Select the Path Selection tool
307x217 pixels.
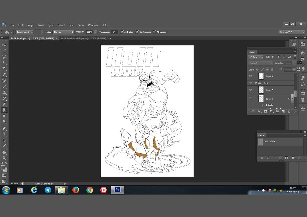(x=4, y=140)
